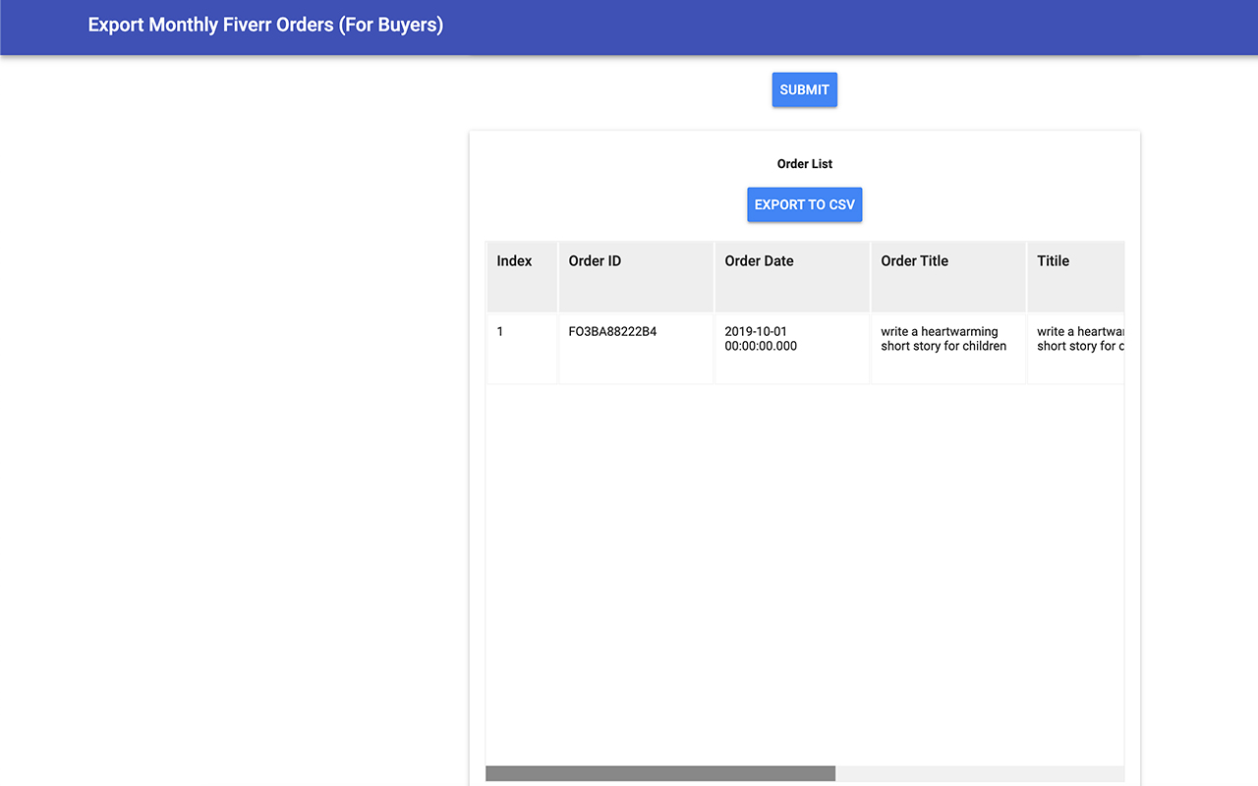
Task: Click the Order List heading
Action: pyautogui.click(x=805, y=164)
